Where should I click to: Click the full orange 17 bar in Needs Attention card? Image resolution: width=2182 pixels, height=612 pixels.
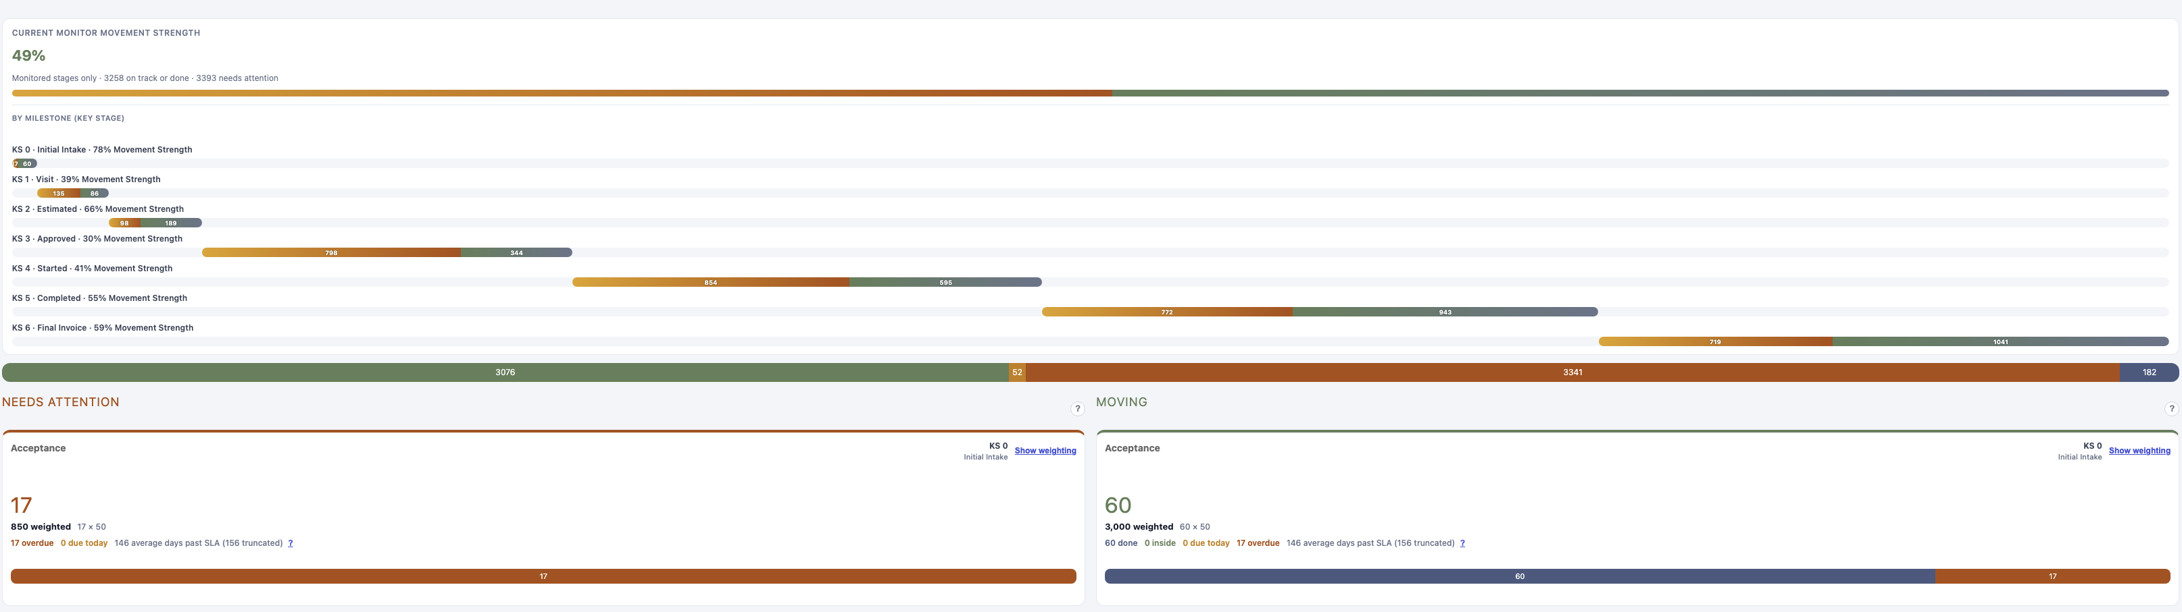point(544,576)
